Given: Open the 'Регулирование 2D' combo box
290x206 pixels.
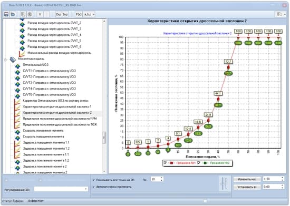Looking at the screenshot, I should click(x=61, y=189).
